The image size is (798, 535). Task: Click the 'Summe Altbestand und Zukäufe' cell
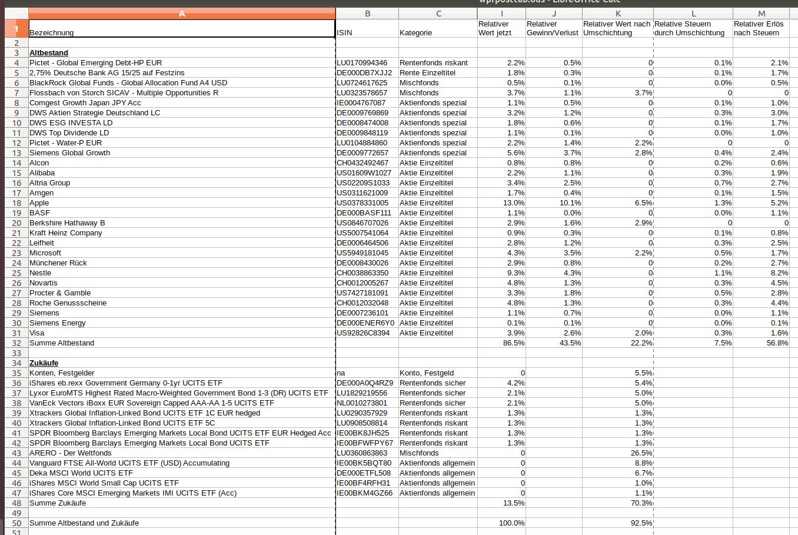pyautogui.click(x=182, y=523)
